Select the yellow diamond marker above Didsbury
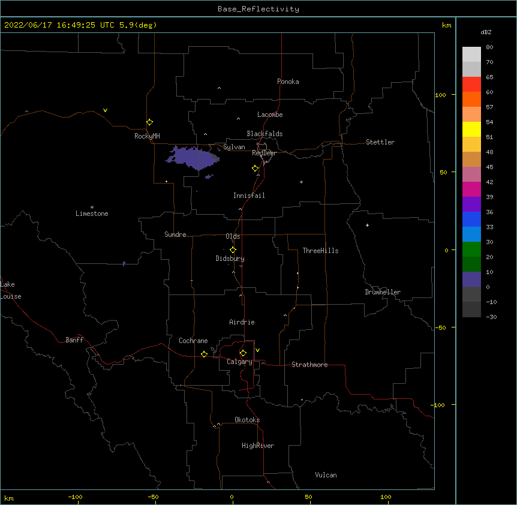This screenshot has height=505, width=517. coord(233,250)
